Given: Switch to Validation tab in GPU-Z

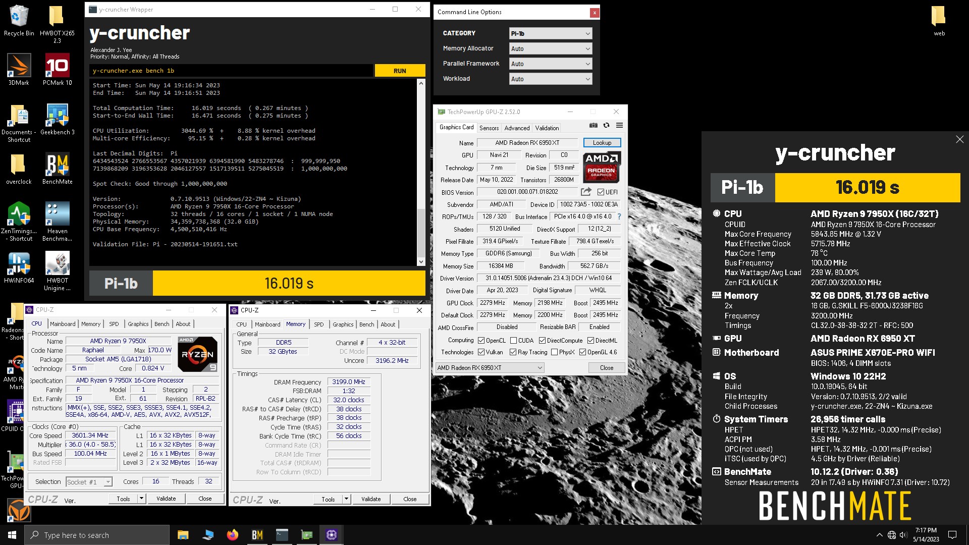Looking at the screenshot, I should (x=547, y=128).
